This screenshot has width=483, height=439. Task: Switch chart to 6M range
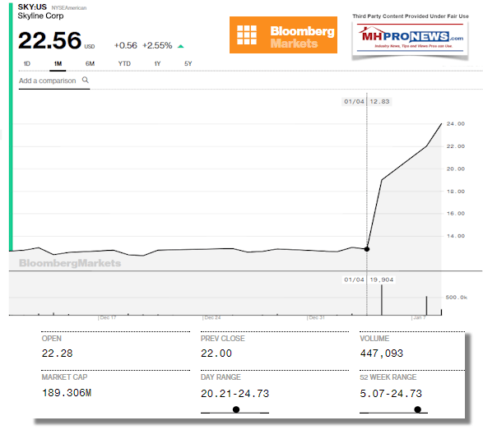tap(90, 64)
